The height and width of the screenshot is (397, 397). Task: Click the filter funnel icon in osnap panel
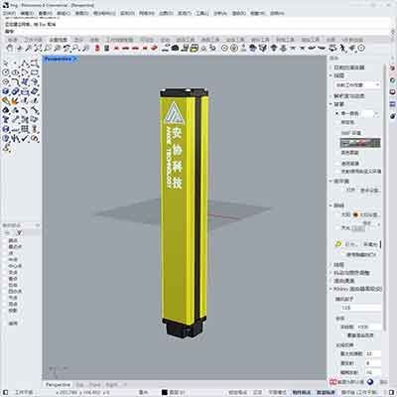pos(19,233)
